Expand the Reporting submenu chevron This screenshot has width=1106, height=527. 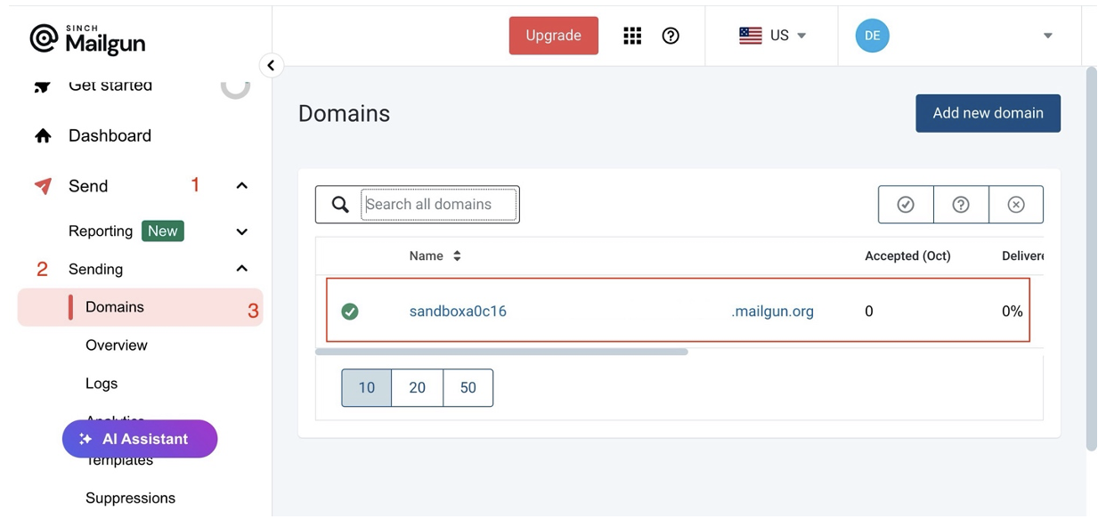[x=241, y=231]
